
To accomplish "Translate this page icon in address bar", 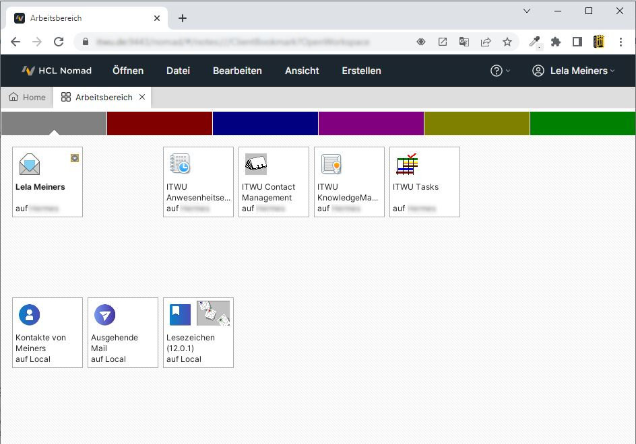I will (464, 42).
